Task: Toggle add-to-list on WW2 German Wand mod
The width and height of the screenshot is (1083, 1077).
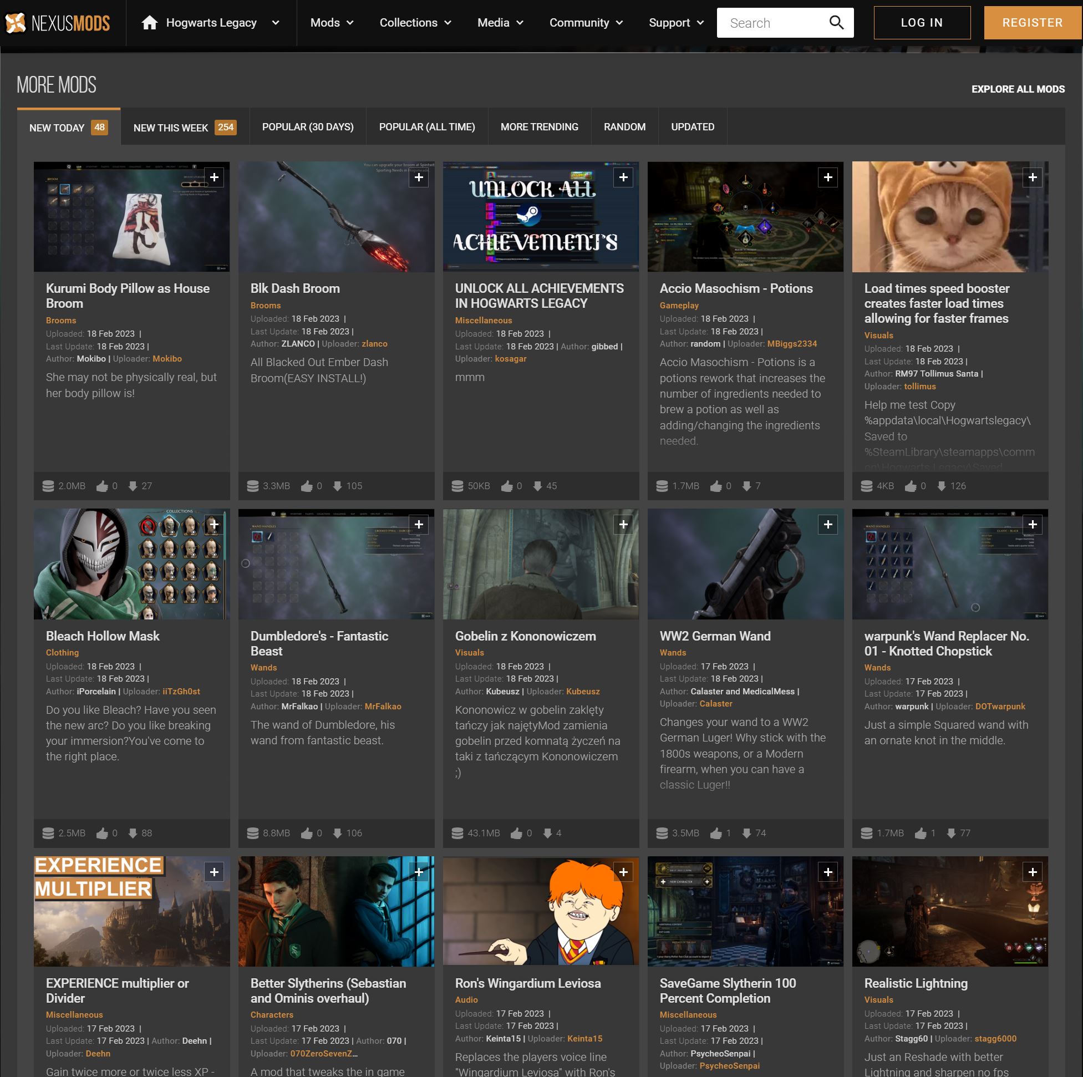Action: pyautogui.click(x=827, y=524)
